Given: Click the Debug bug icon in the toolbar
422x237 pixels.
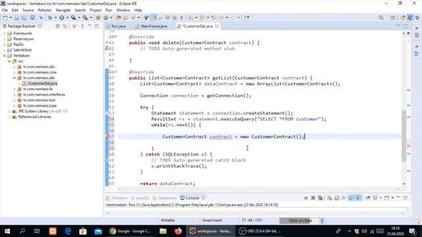Looking at the screenshot, I should point(50,18).
